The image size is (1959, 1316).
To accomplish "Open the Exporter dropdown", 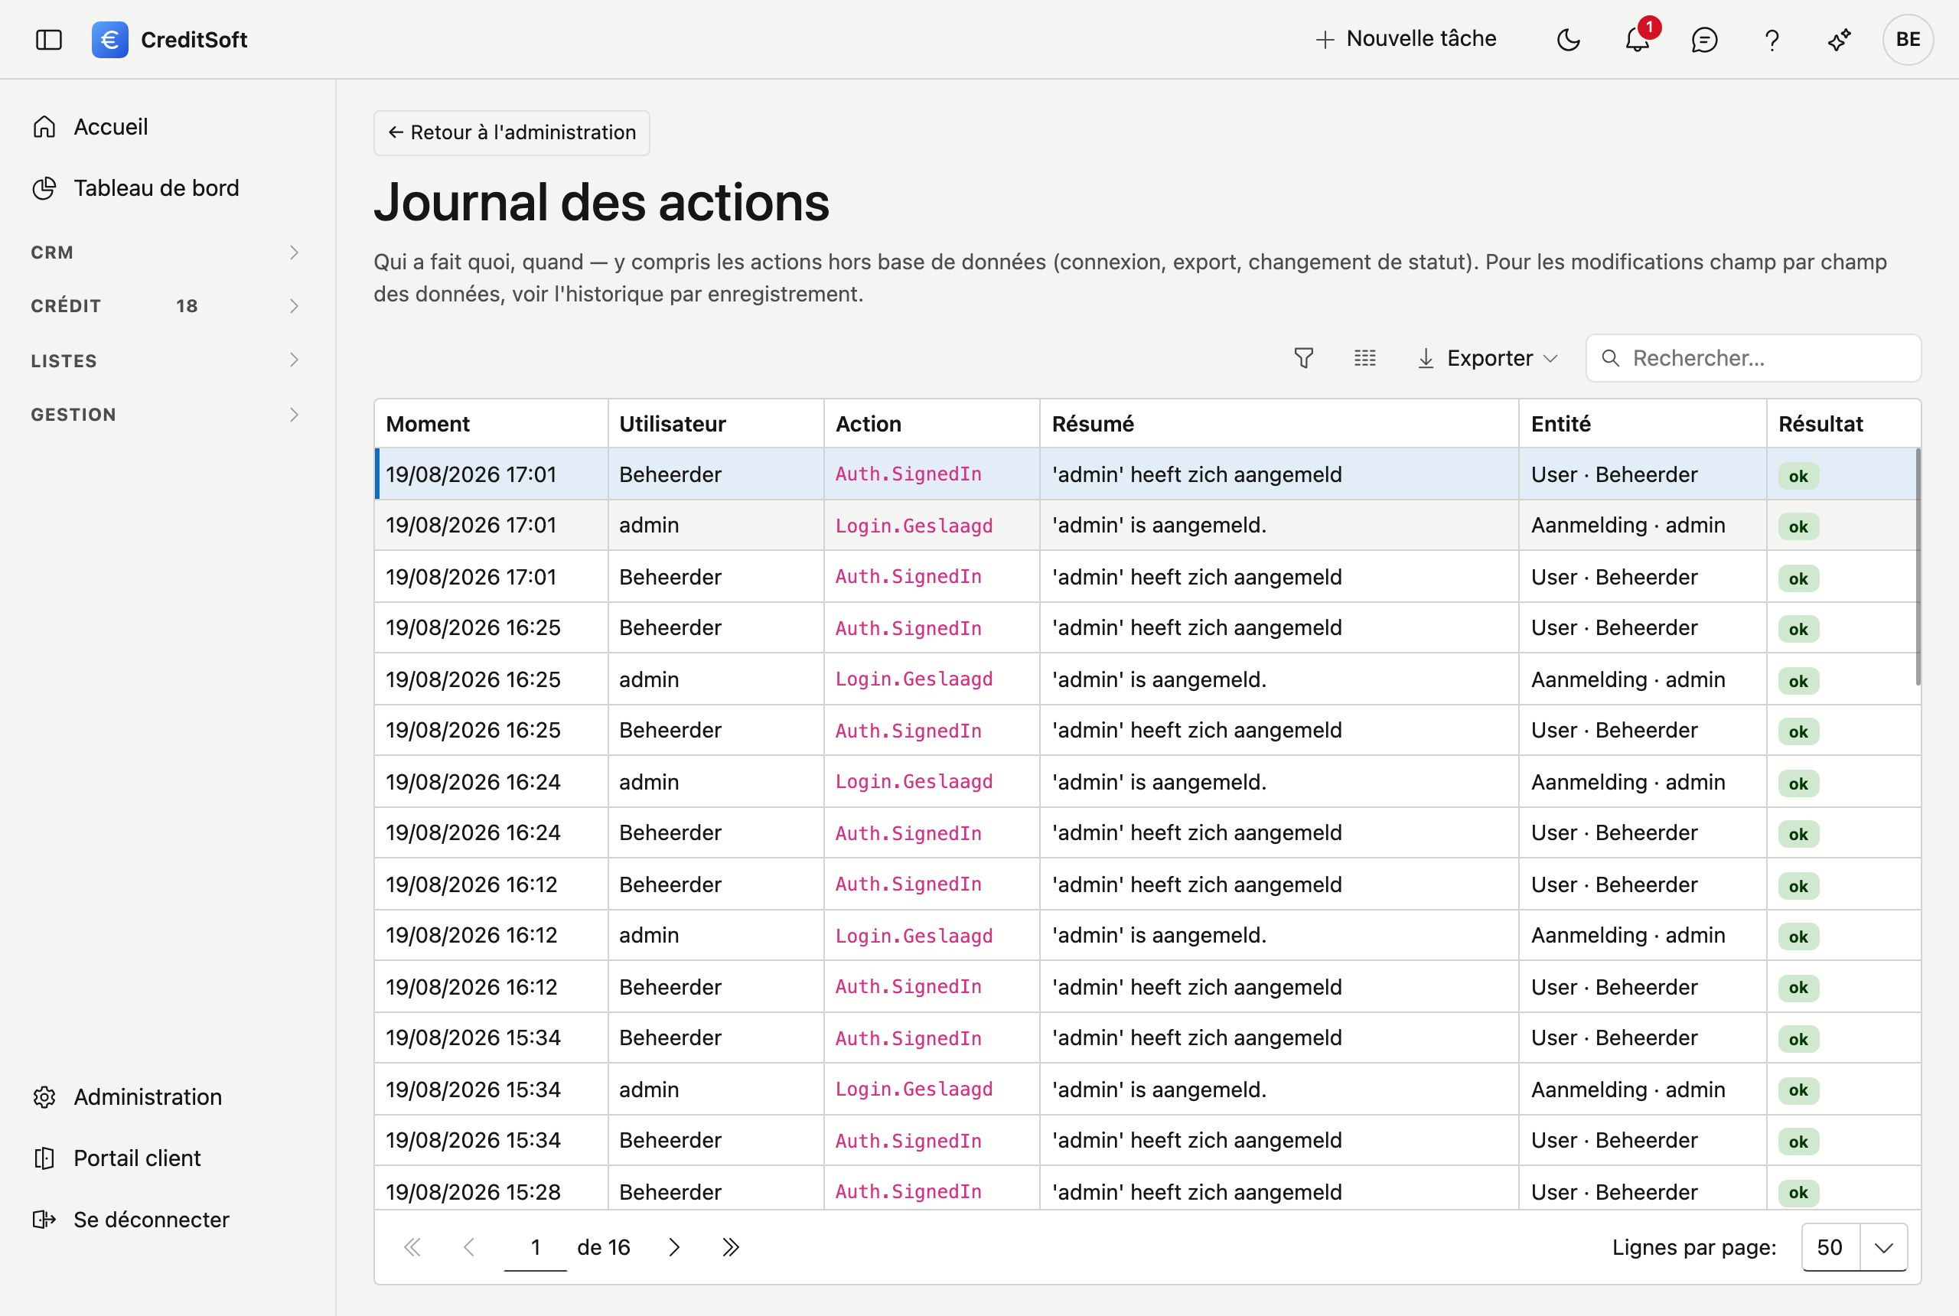I will point(1486,358).
